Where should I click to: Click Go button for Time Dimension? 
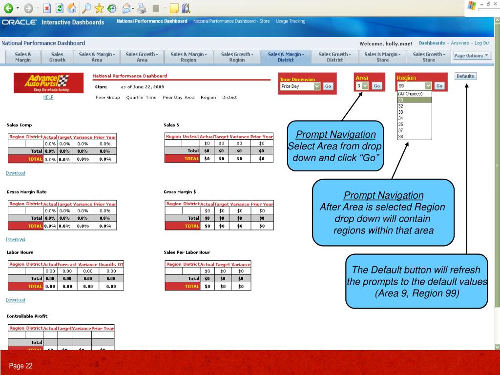328,86
